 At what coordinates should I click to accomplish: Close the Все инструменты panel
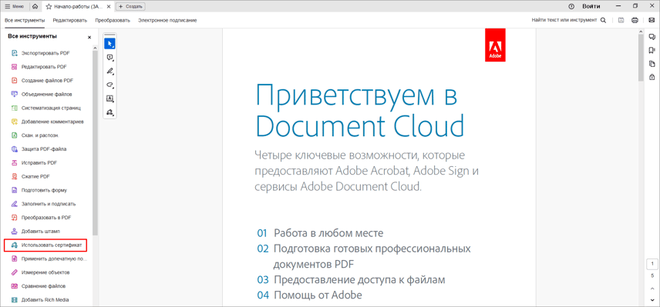pyautogui.click(x=89, y=38)
